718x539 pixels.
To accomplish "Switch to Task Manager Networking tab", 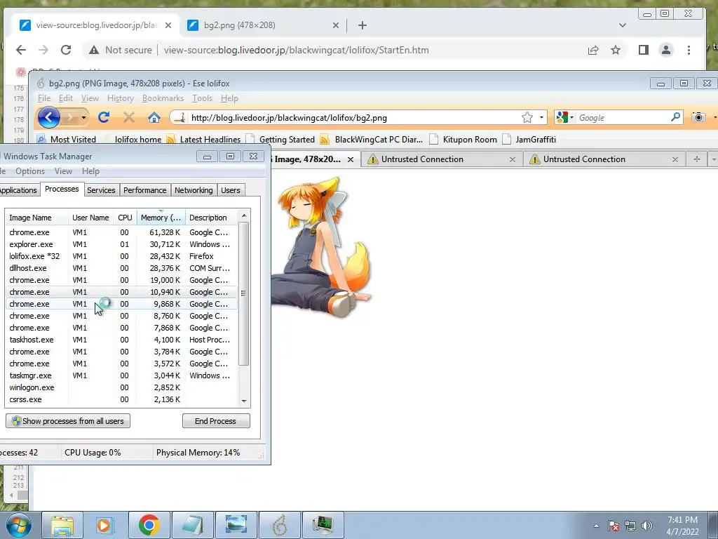I will tap(194, 190).
